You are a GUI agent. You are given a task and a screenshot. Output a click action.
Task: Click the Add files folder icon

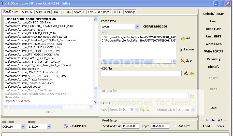point(183,38)
